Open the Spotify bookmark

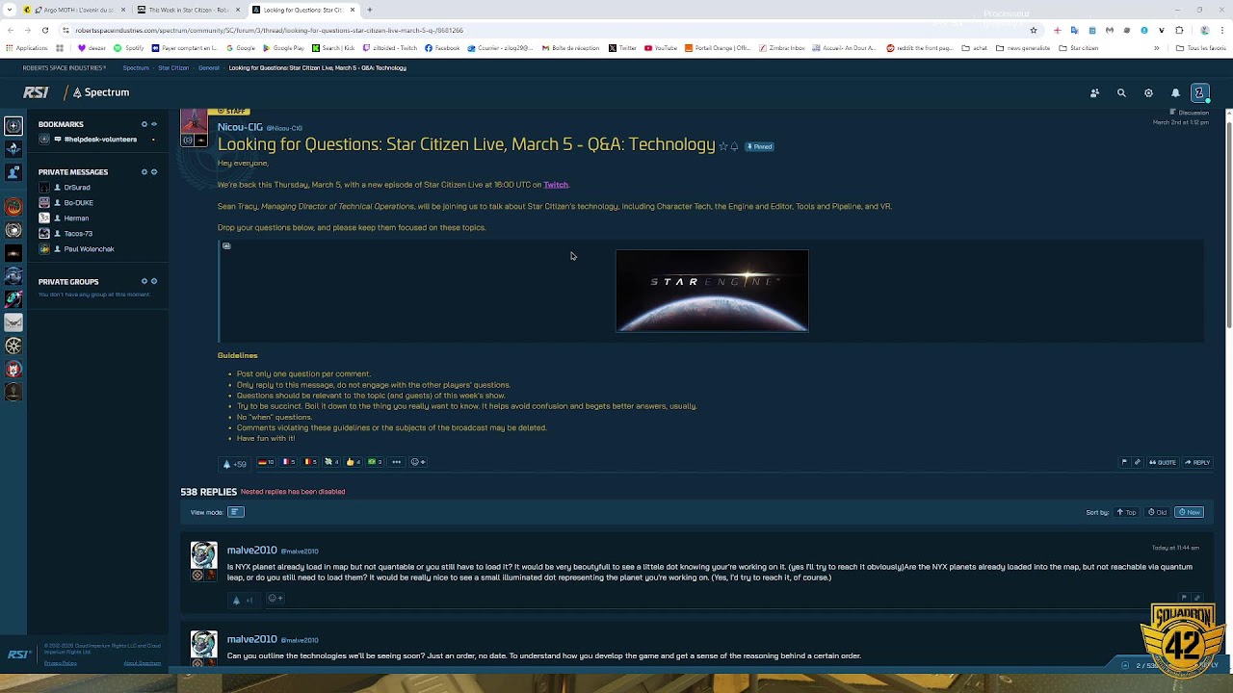(129, 48)
